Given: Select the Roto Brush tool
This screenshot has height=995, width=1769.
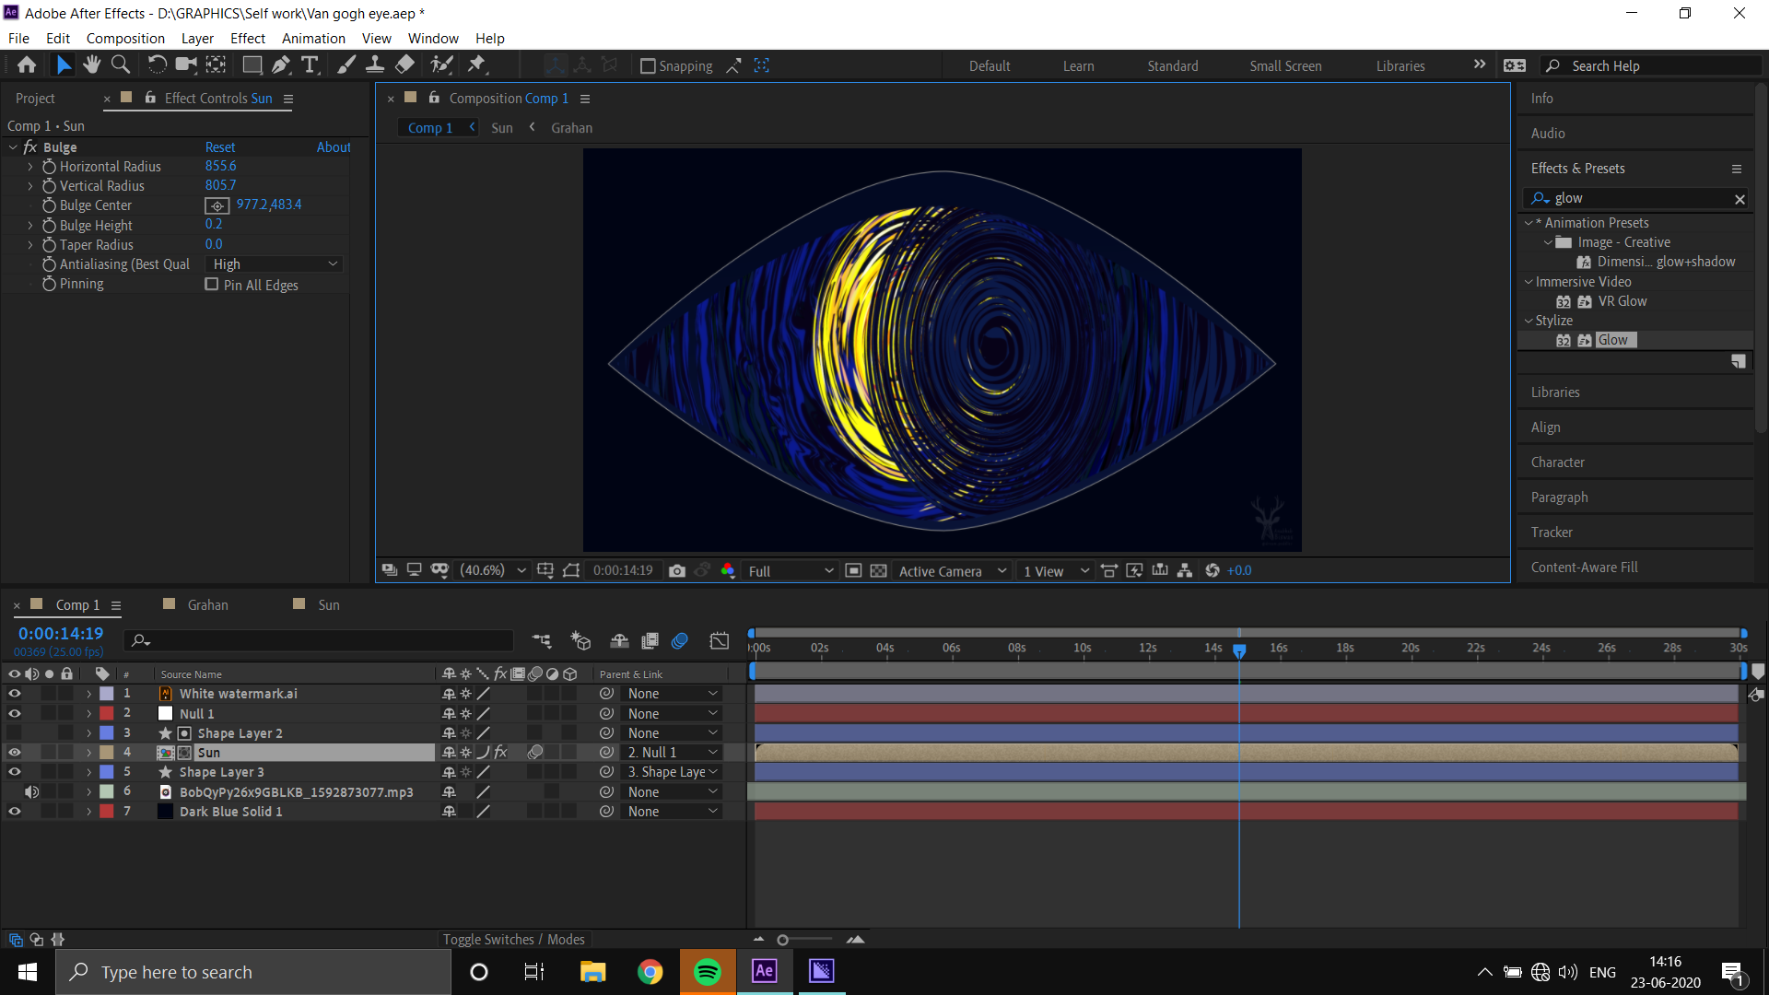Looking at the screenshot, I should tap(442, 65).
